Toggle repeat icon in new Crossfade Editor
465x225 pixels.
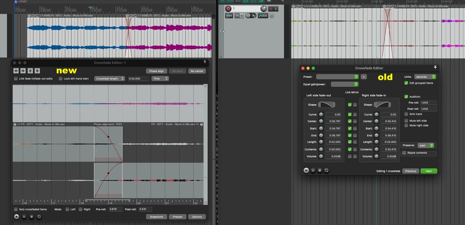(39, 217)
